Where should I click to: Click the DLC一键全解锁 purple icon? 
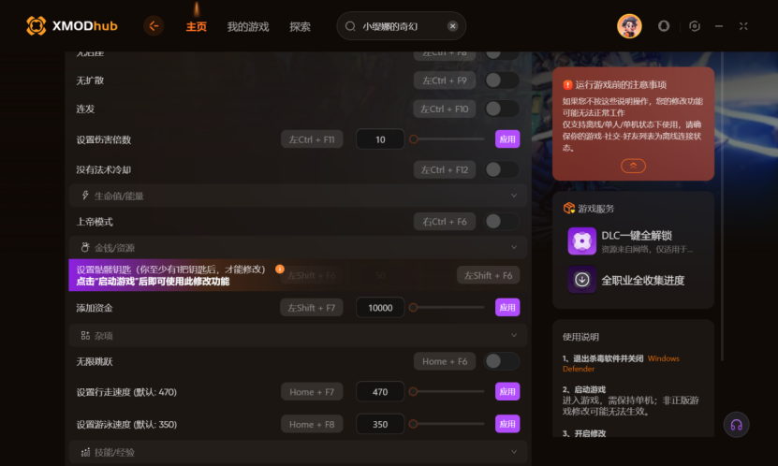582,241
